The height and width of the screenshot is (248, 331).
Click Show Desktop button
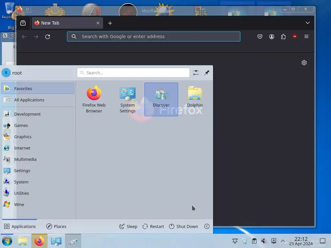(x=323, y=241)
